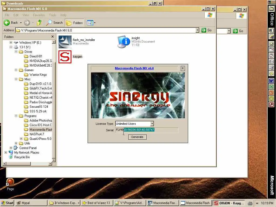Click the Go button beside the V:\Programs address
The height and width of the screenshot is (207, 276).
[206, 30]
